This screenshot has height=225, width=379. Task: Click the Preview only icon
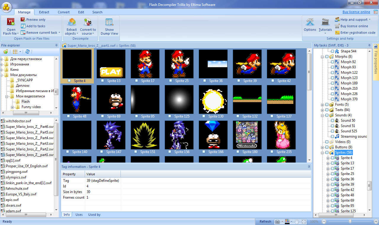[23, 20]
